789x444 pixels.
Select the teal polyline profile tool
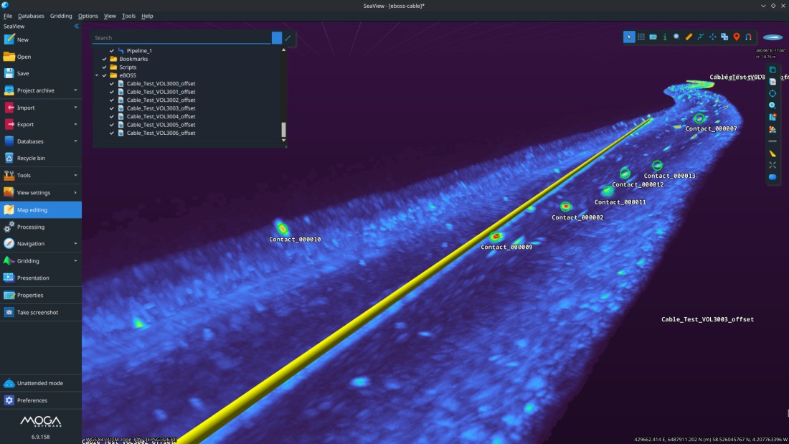[701, 37]
